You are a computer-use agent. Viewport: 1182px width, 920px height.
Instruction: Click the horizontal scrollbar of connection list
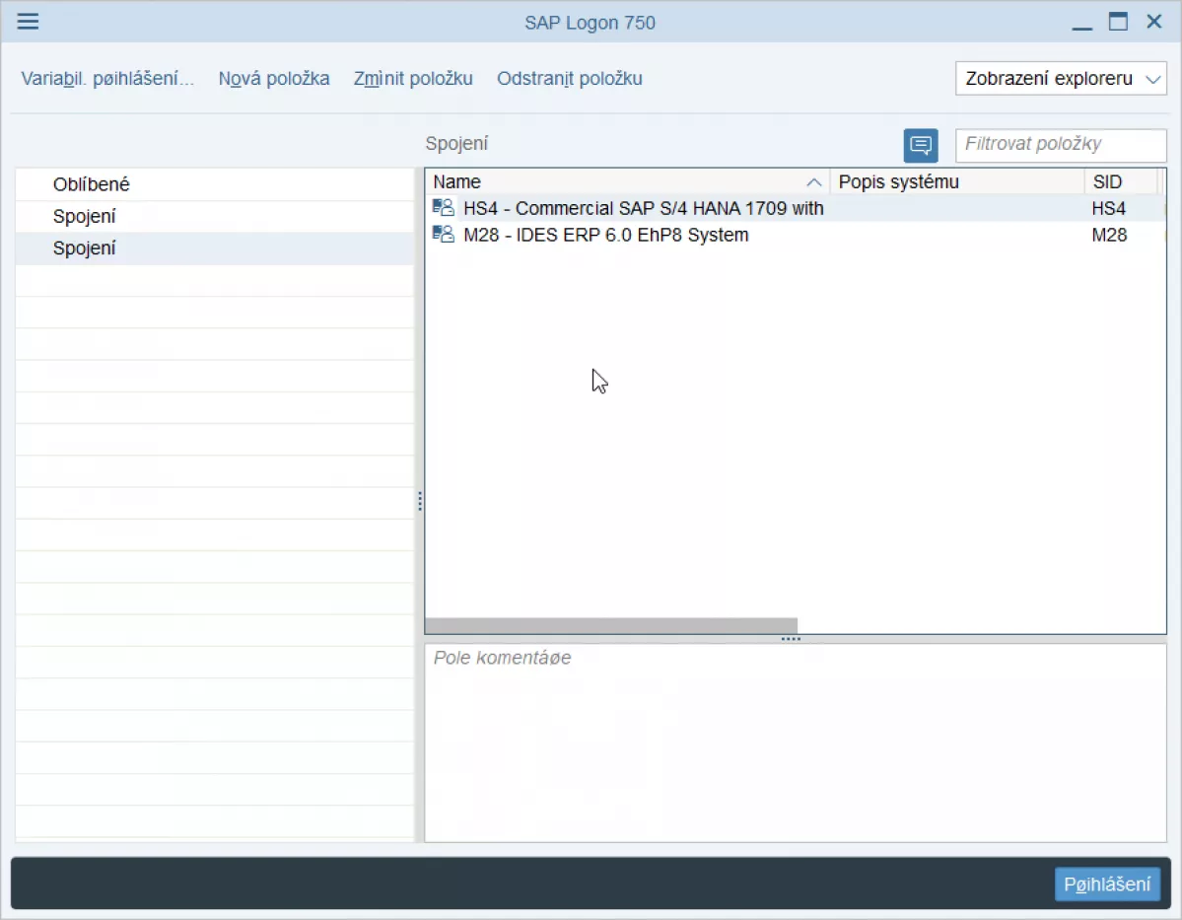611,626
